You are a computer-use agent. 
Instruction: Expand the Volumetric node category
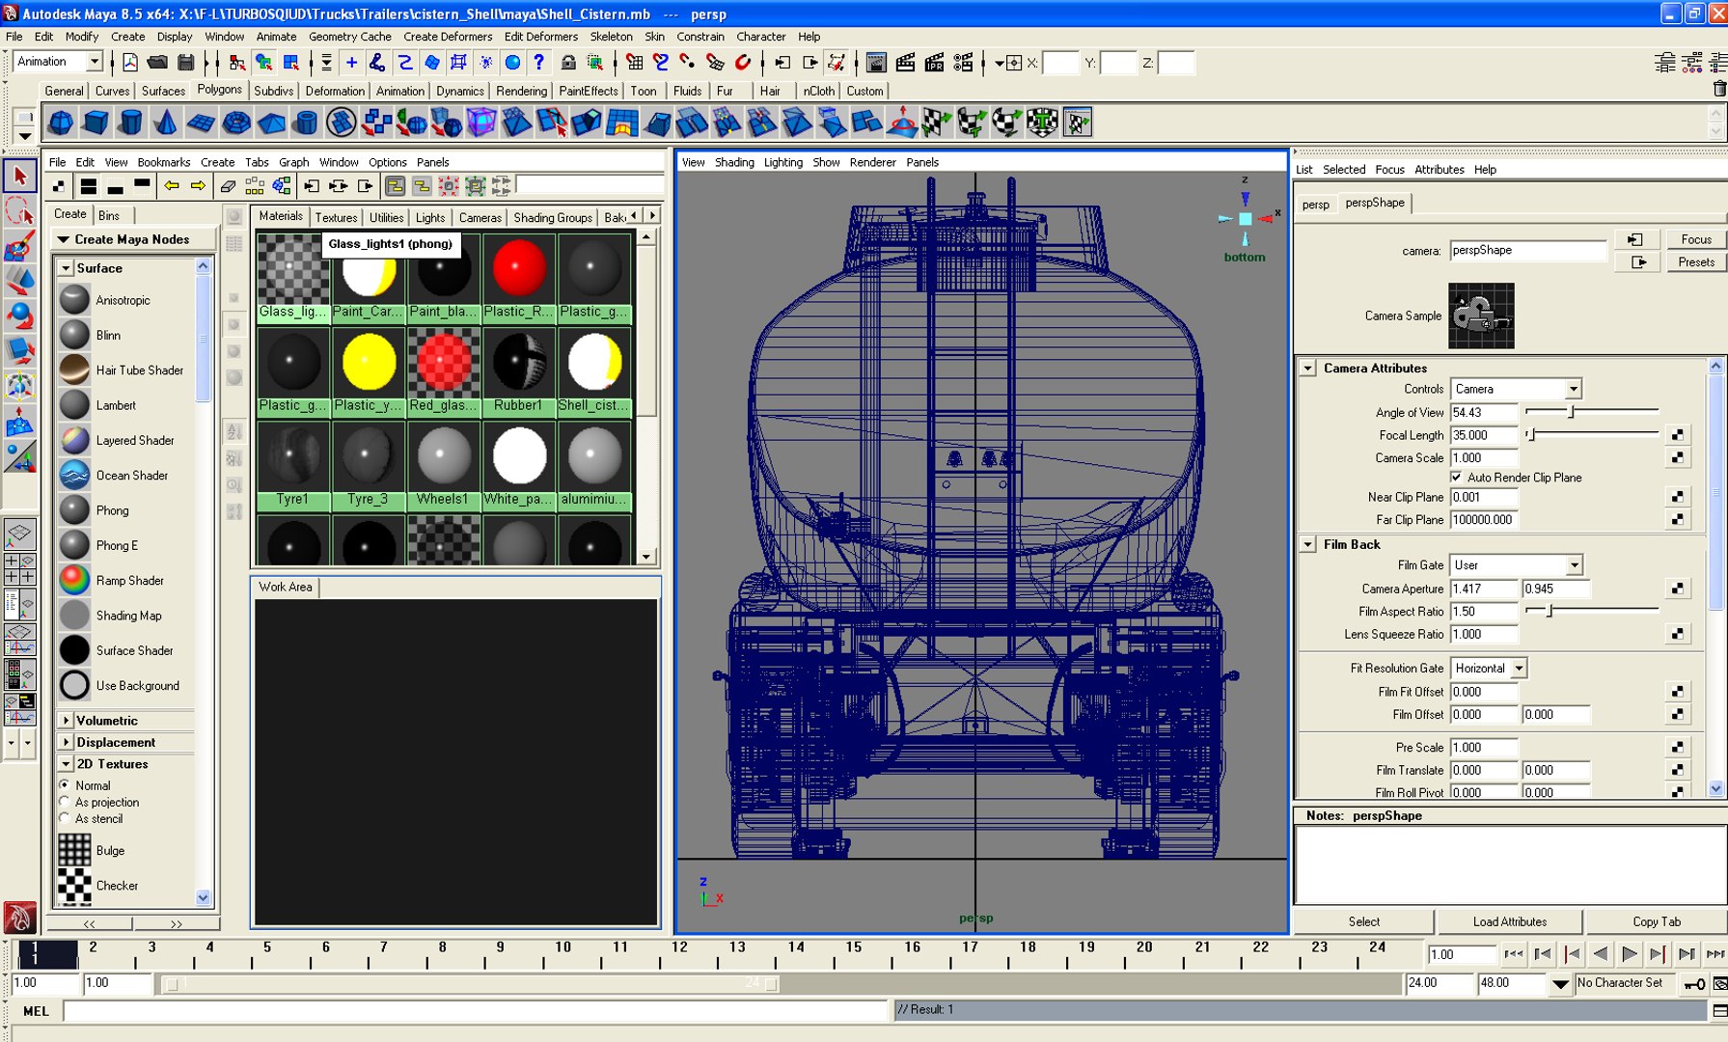pos(66,721)
